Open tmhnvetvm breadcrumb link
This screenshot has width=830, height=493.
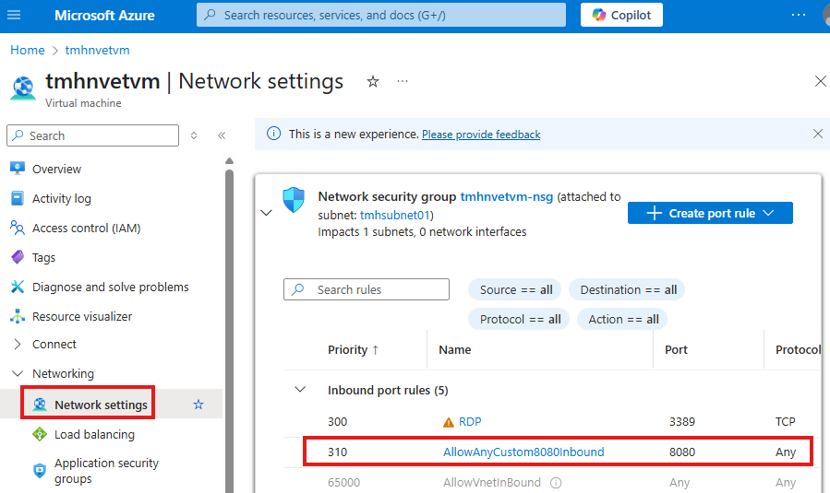click(x=97, y=50)
